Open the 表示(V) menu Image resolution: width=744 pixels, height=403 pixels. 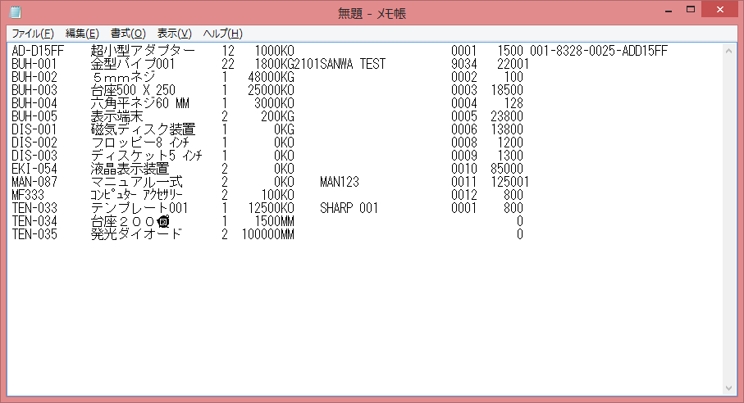174,34
